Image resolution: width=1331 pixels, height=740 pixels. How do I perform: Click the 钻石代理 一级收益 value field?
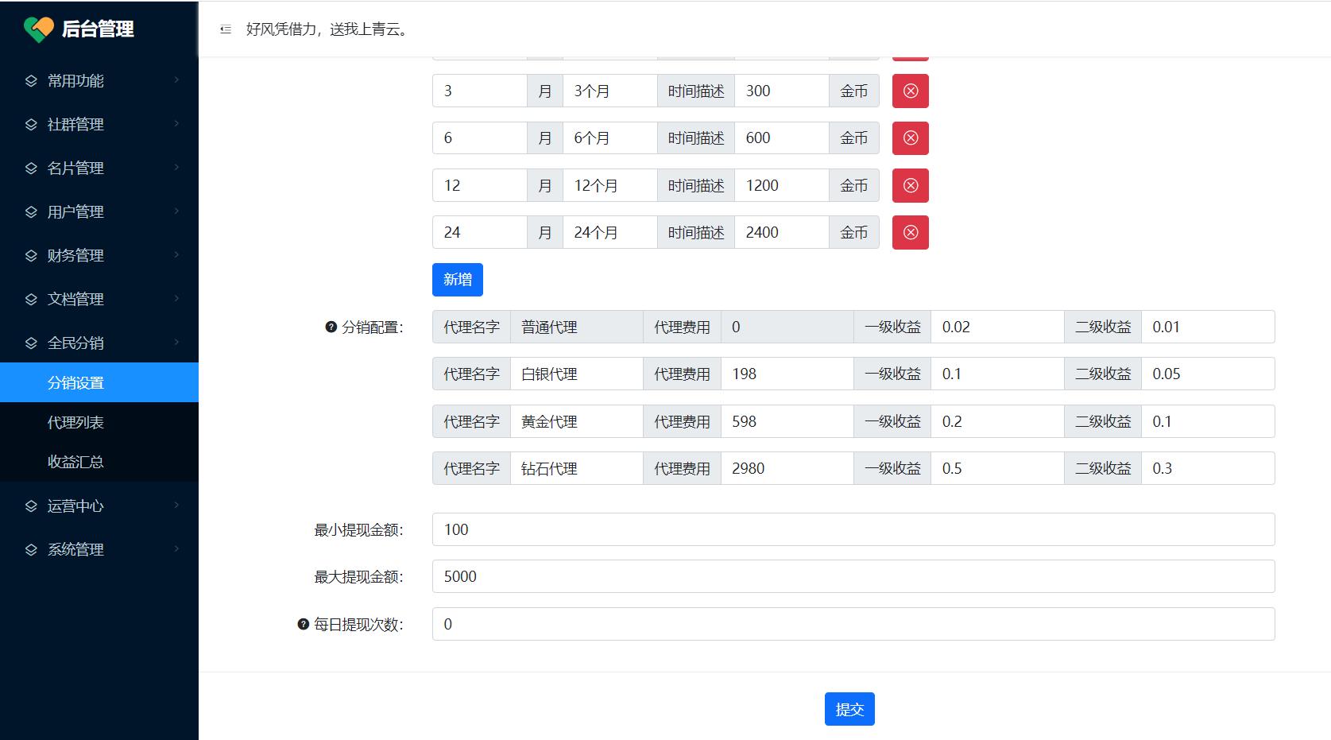point(996,468)
